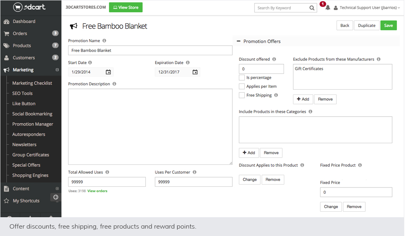Screen dimensions: 405x236
Task: Enable the Is percentage checkbox
Action: click(242, 78)
